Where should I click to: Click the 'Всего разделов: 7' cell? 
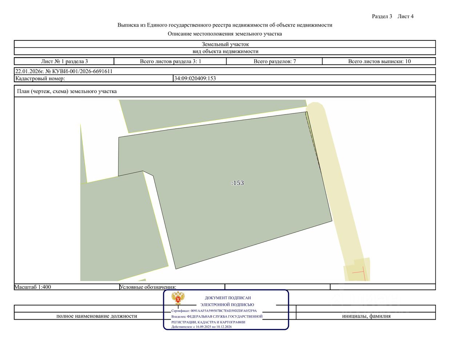tap(275, 61)
